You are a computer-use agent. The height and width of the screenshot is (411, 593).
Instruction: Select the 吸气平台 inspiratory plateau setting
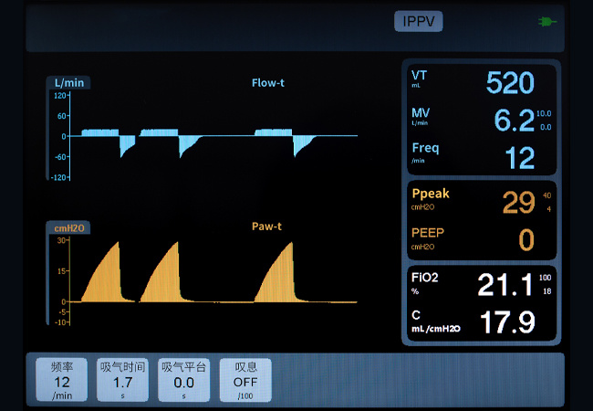pyautogui.click(x=184, y=379)
